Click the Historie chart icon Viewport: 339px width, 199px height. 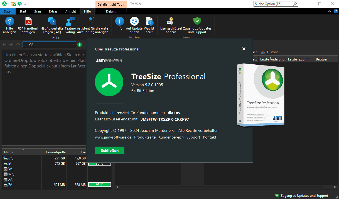pos(263,52)
